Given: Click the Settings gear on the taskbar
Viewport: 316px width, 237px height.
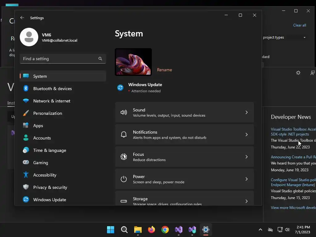Looking at the screenshot, I should click(x=206, y=230).
